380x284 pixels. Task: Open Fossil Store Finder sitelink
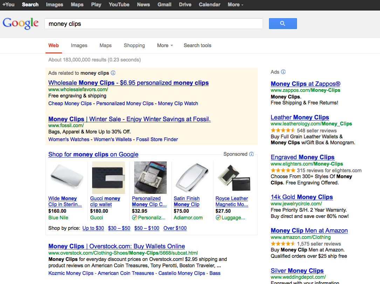157,139
